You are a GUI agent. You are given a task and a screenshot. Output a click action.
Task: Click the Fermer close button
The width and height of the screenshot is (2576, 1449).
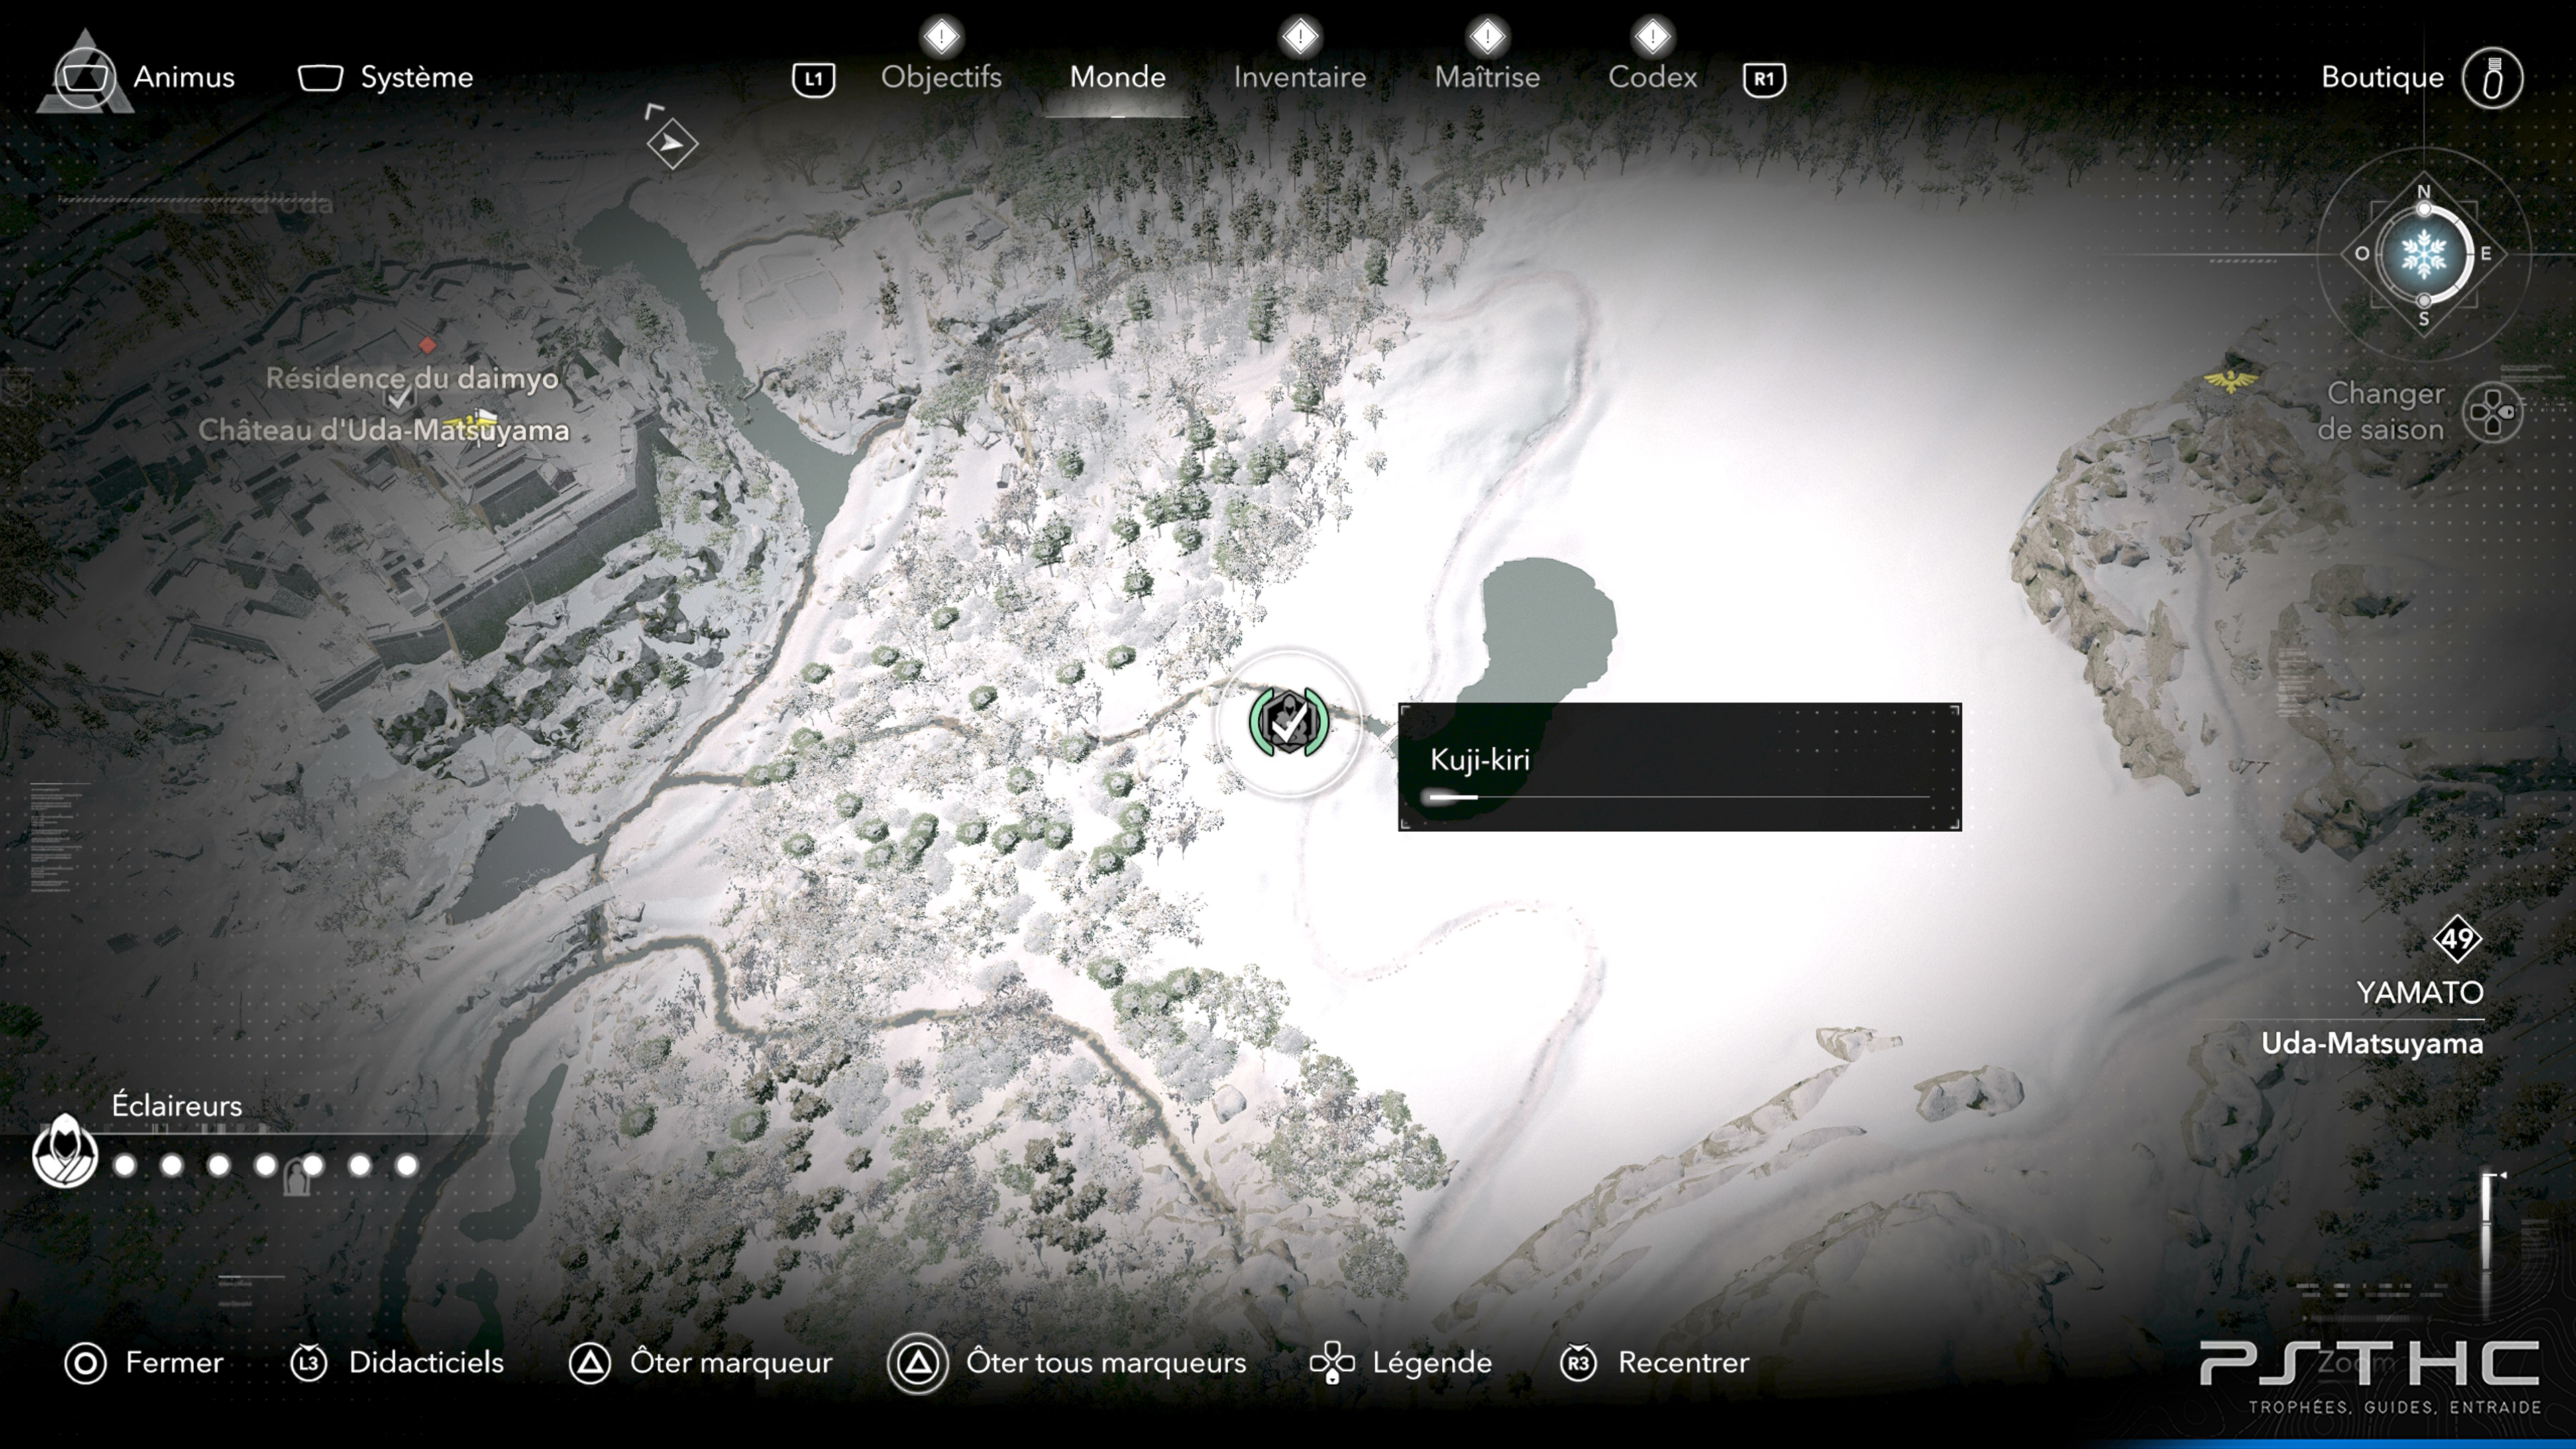click(x=174, y=1363)
